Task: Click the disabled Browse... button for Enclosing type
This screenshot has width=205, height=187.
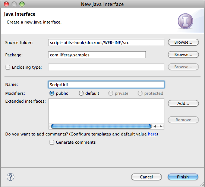Action: pyautogui.click(x=183, y=67)
